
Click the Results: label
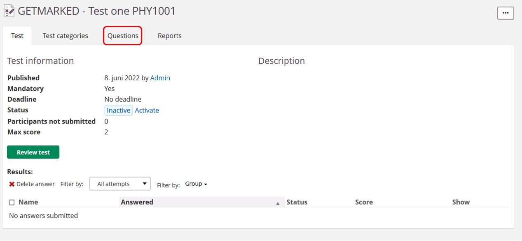coord(20,172)
